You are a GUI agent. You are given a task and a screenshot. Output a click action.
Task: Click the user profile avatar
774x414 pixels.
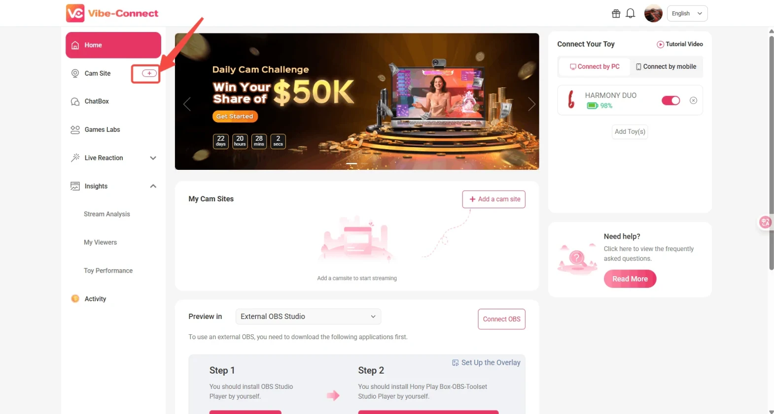click(653, 13)
